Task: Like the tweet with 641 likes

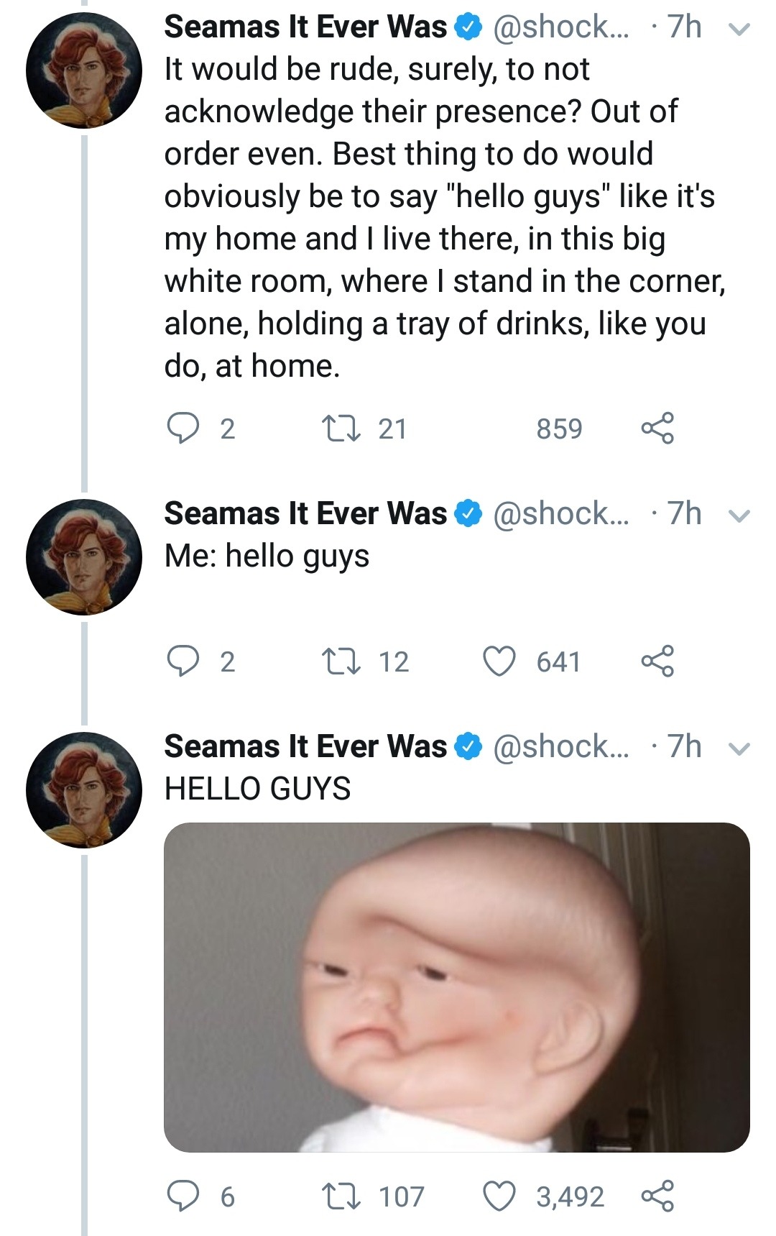Action: (x=499, y=662)
